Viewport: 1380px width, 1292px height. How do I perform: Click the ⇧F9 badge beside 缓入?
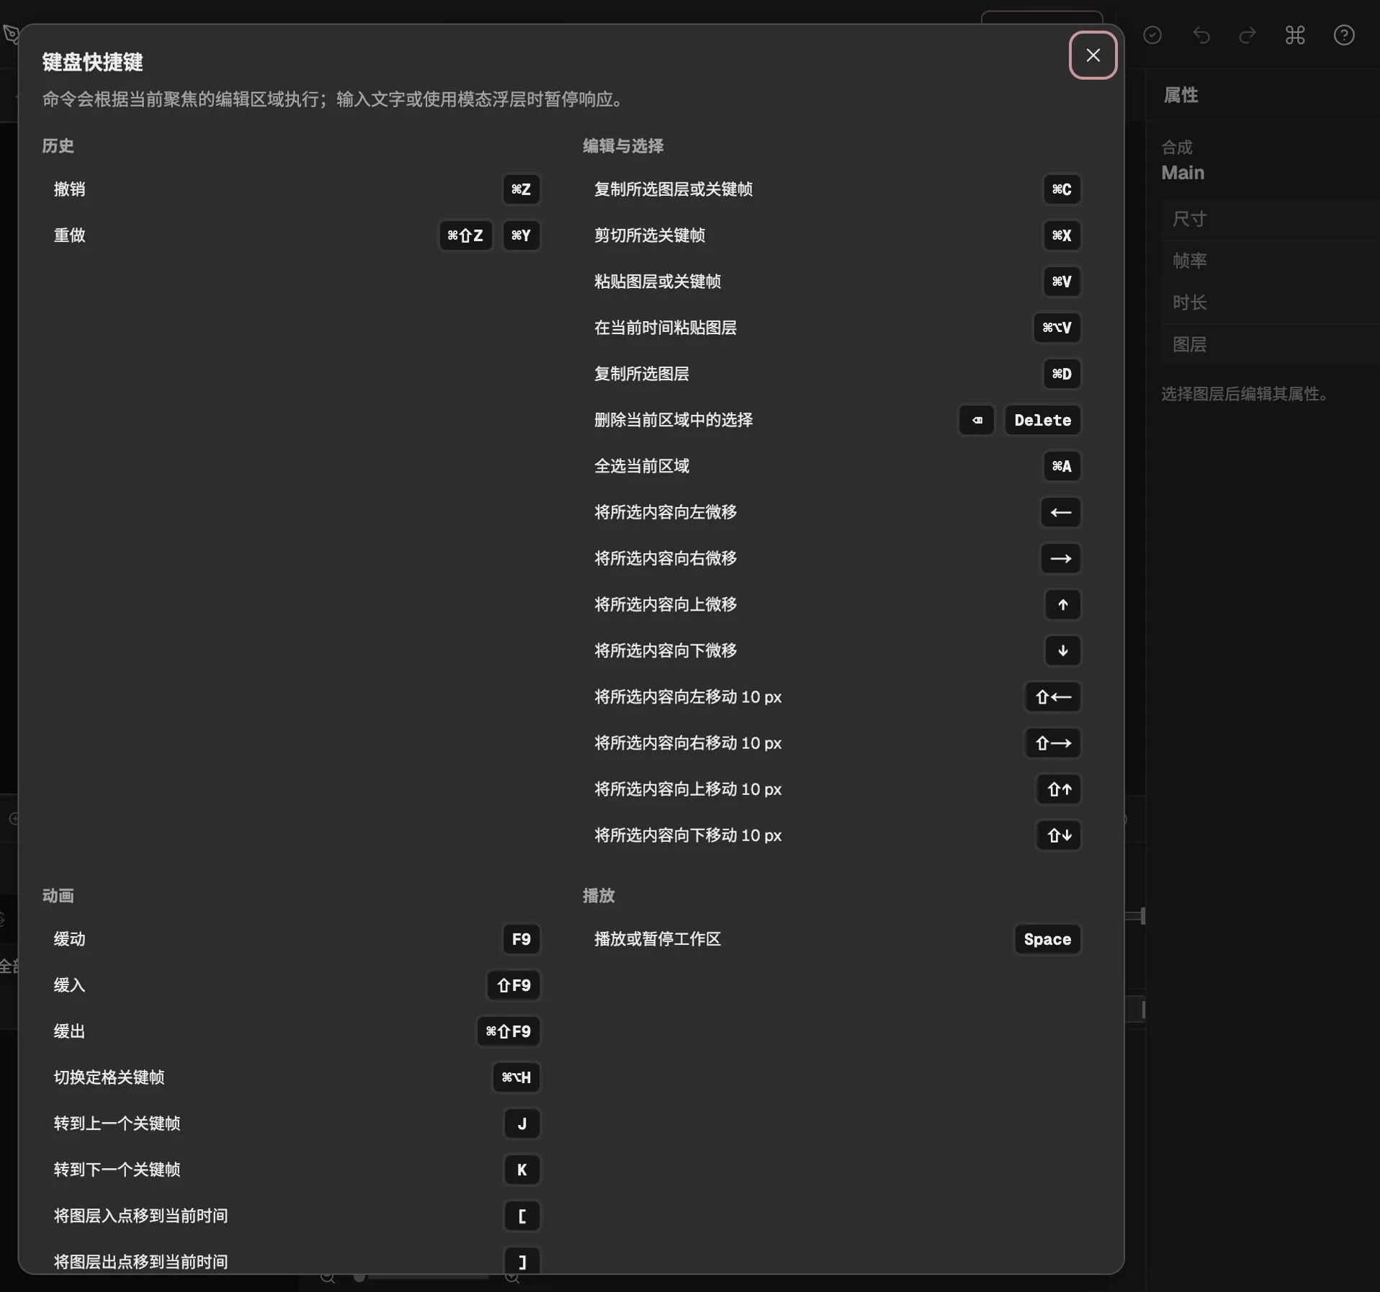pyautogui.click(x=514, y=985)
